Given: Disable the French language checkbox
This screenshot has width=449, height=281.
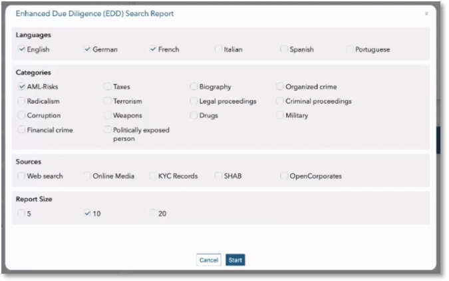Looking at the screenshot, I should tap(153, 49).
